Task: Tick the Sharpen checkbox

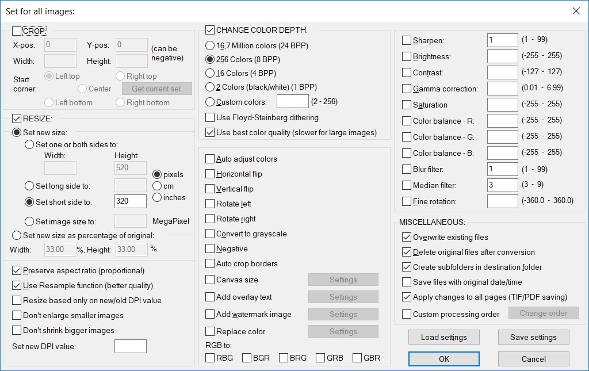Action: point(407,40)
